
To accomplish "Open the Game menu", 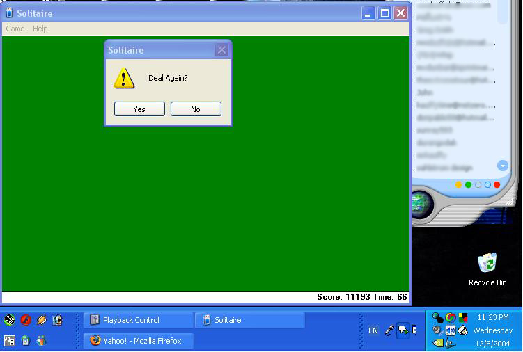I will point(15,29).
